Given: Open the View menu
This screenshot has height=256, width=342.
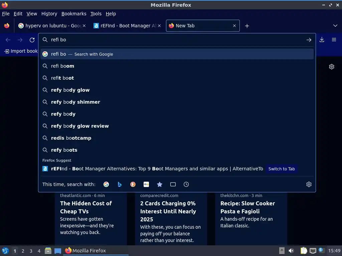Looking at the screenshot, I should coord(32,14).
